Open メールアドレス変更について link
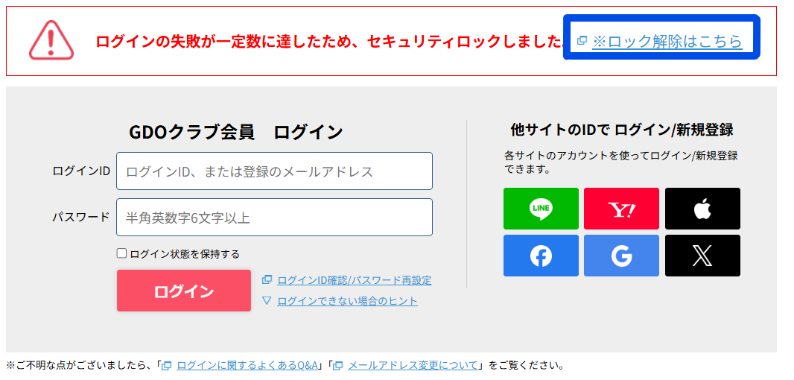The image size is (794, 380). [413, 365]
